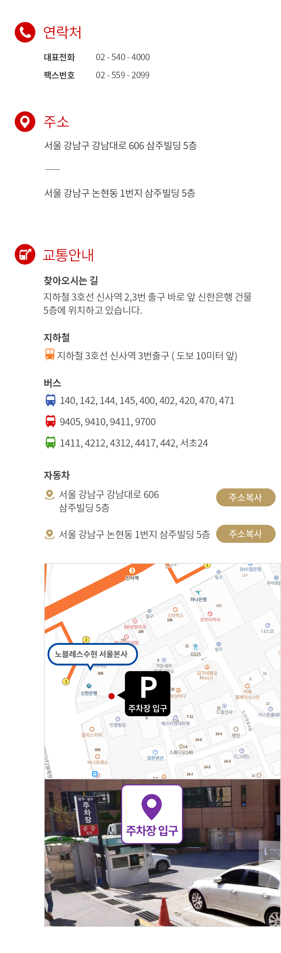Viewport: 281px width, 953px height.
Task: Click the blue bus icon
Action: point(50,400)
